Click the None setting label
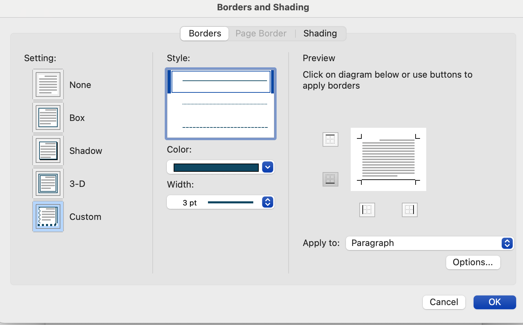523x325 pixels. 80,85
